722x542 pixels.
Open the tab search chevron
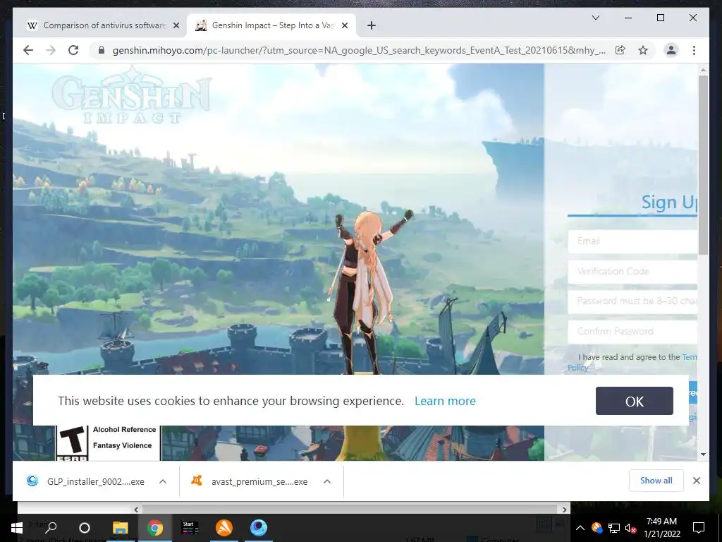point(595,18)
